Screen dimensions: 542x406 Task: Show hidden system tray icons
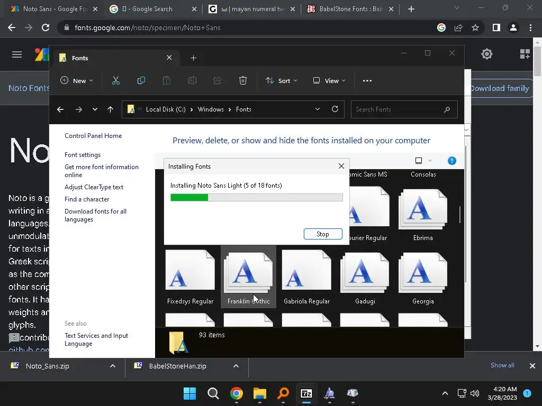coord(445,393)
